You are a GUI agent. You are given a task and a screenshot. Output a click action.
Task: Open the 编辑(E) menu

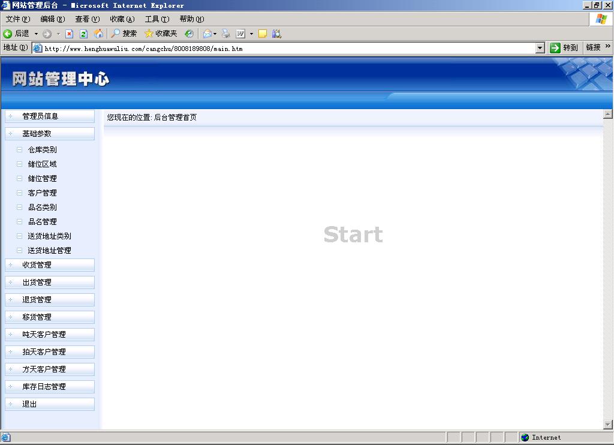(53, 19)
